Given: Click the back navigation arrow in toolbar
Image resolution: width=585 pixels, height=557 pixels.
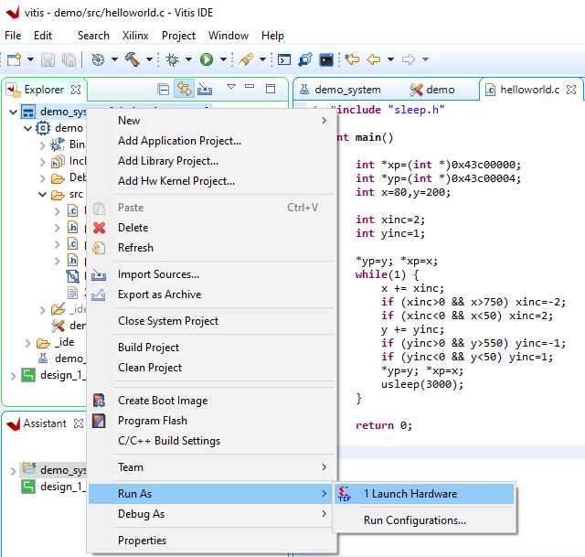Looking at the screenshot, I should point(373,60).
